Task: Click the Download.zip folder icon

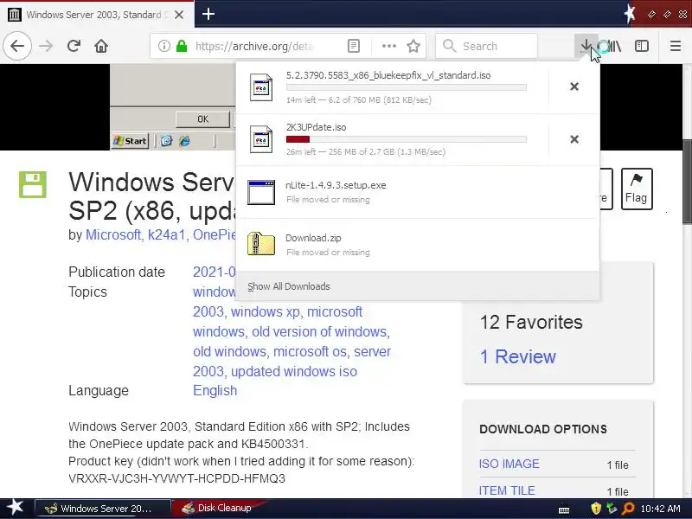Action: point(261,244)
